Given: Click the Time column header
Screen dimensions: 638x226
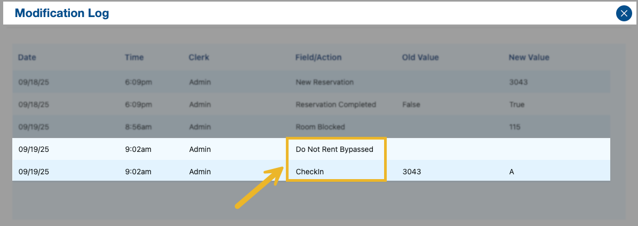Looking at the screenshot, I should tap(134, 58).
